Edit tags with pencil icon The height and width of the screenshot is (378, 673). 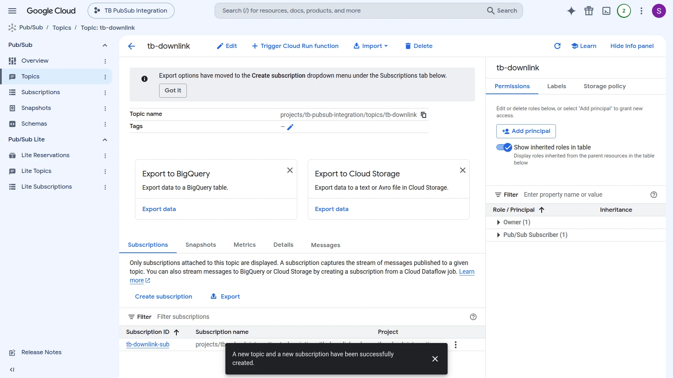click(290, 127)
